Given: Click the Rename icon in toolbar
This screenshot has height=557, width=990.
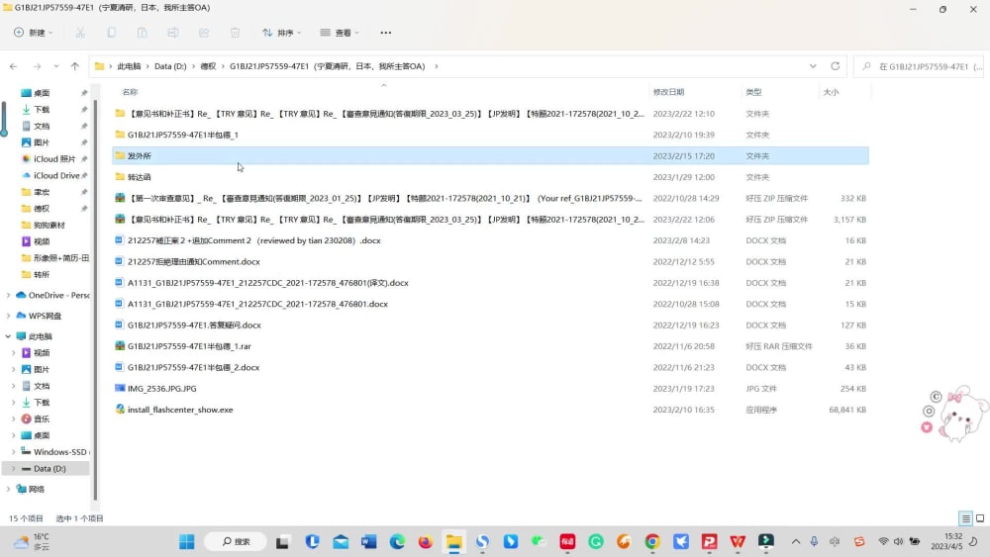Looking at the screenshot, I should 173,33.
